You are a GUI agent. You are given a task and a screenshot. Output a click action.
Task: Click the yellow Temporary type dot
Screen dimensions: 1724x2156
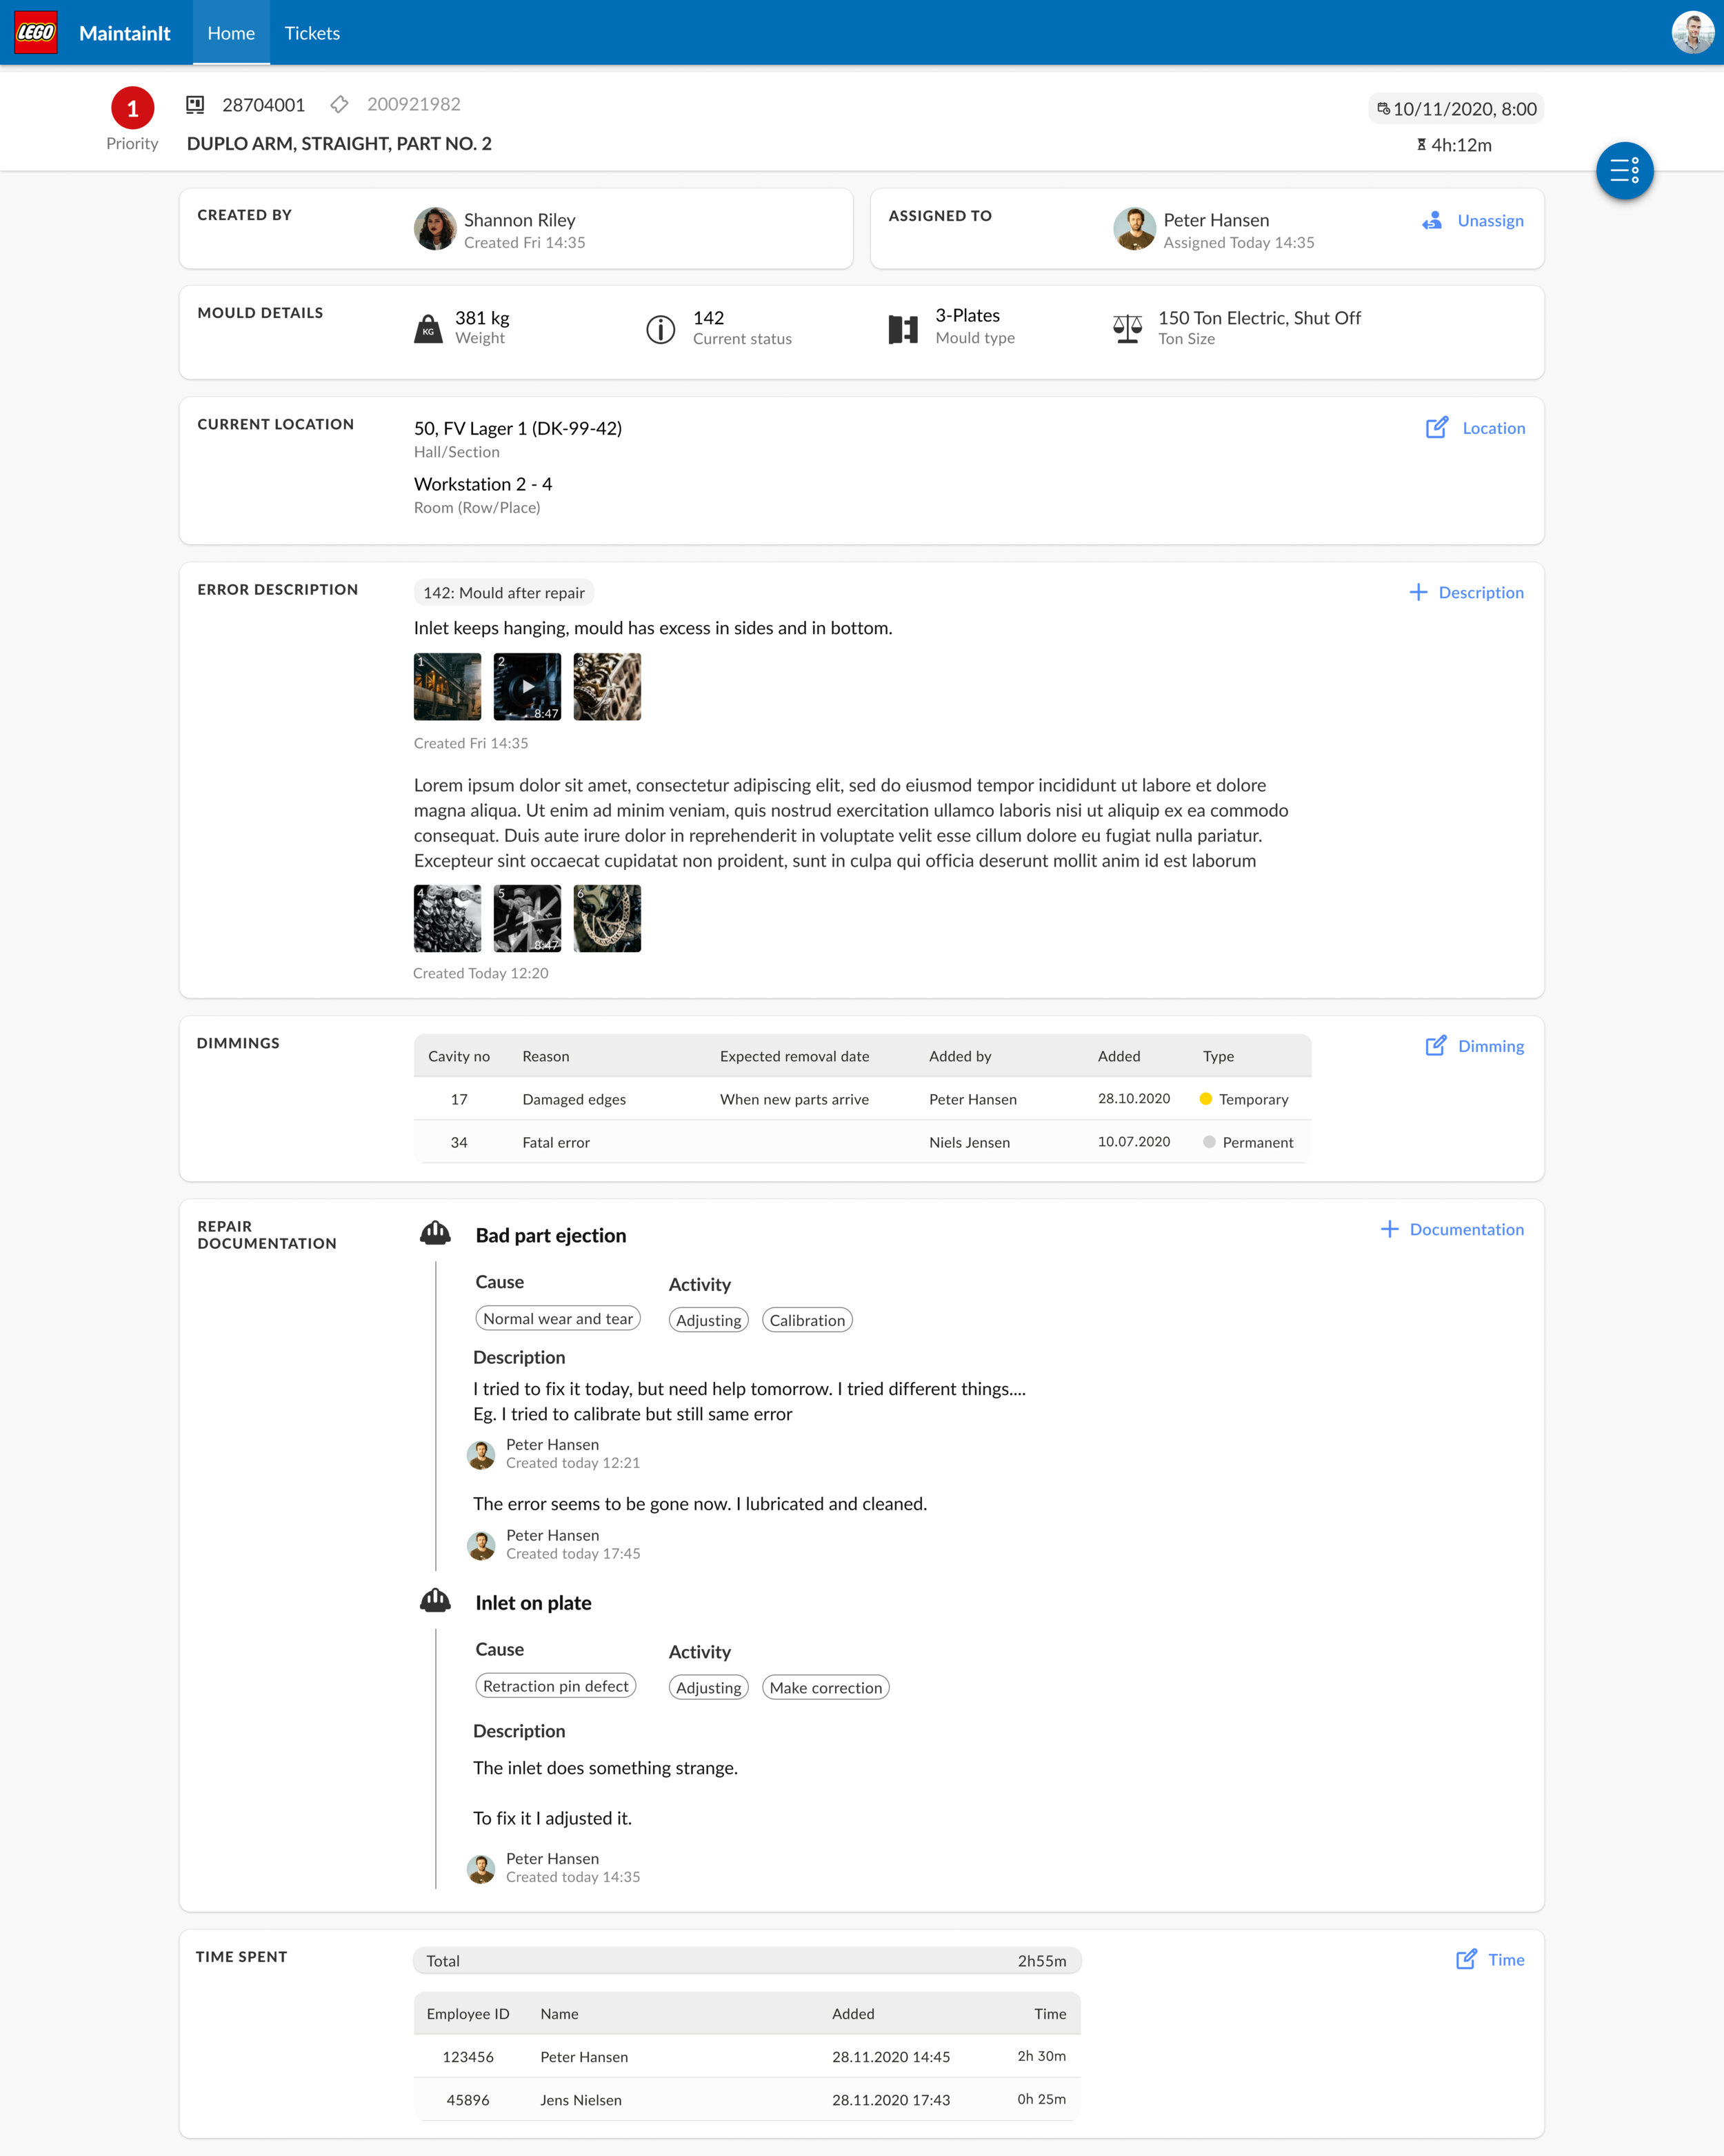pos(1205,1099)
